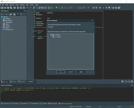Screen dimensions: 134x108
Task: Click the Find magnifier toolbar icon
Action: tap(34, 8)
